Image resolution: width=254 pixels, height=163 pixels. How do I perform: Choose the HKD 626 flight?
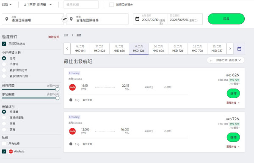(233, 93)
